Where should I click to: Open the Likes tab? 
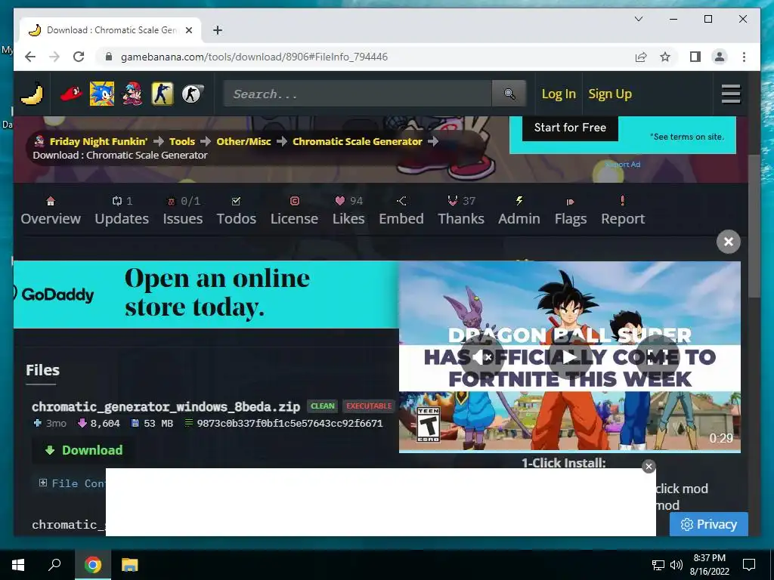pyautogui.click(x=348, y=211)
